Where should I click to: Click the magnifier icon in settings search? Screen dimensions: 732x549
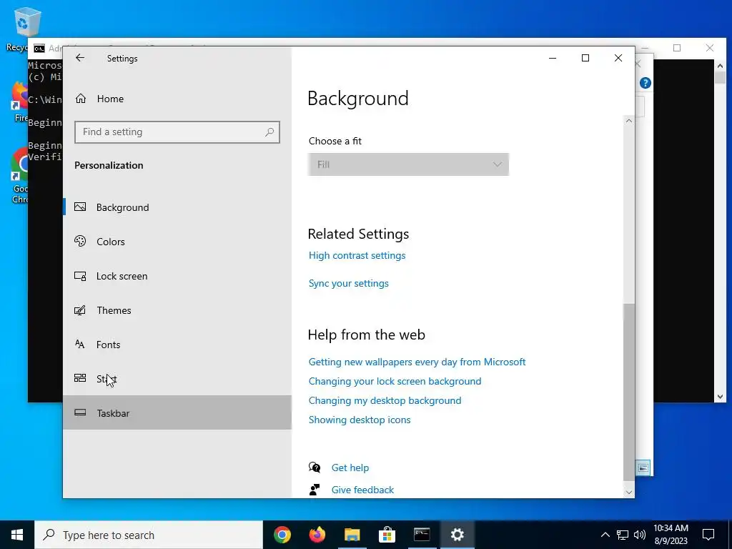coord(269,132)
